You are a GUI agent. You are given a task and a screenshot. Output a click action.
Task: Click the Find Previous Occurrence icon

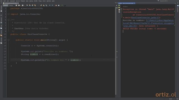pyautogui.click(x=30, y=6)
